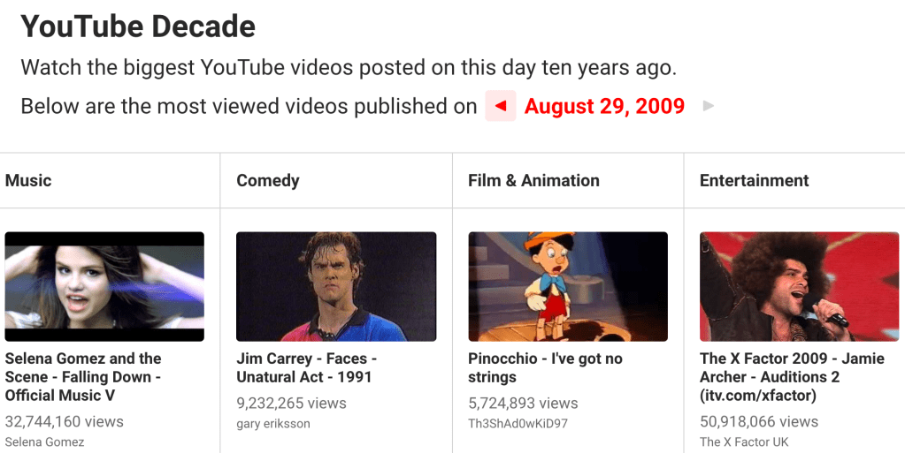Viewport: 905px width, 453px height.
Task: Open the Selena Gomez video thumbnail
Action: coord(104,286)
